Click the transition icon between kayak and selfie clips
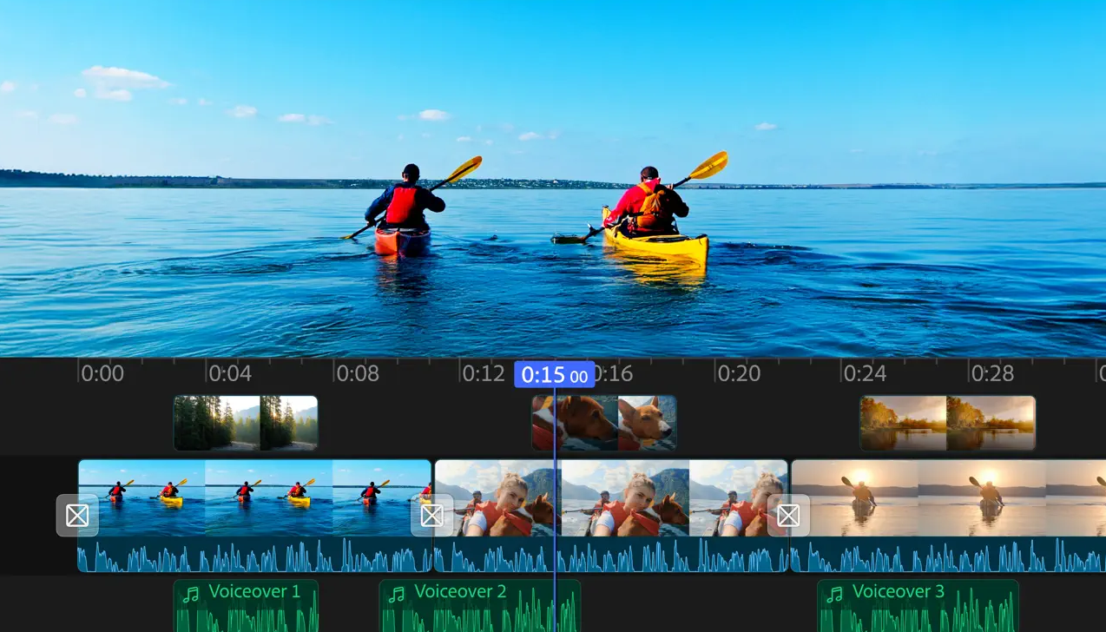1106x632 pixels. [x=431, y=516]
